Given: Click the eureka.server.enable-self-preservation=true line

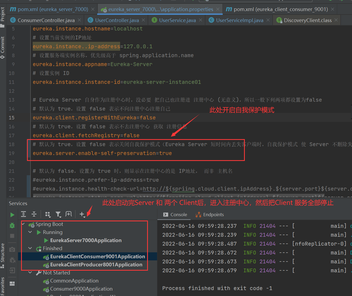Looking at the screenshot, I should (x=102, y=153).
